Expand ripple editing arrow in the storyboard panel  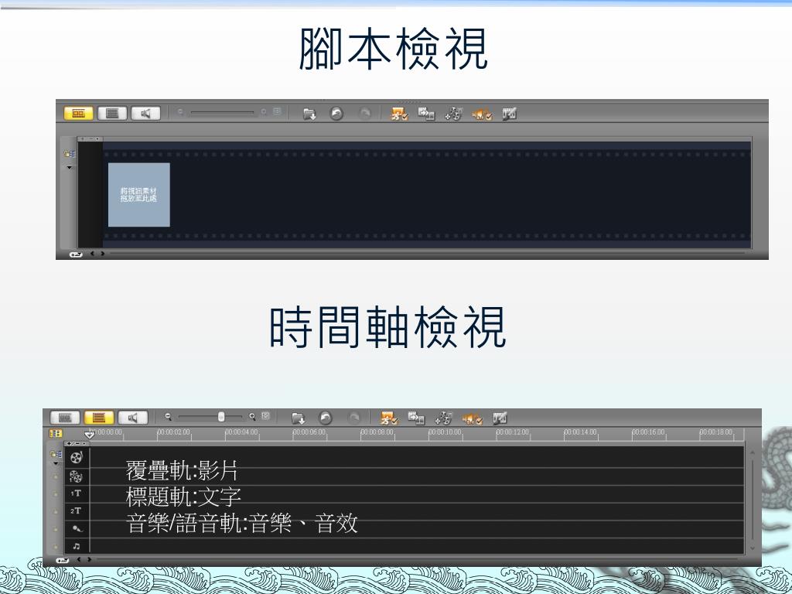pos(70,167)
